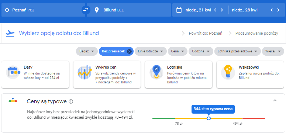
Task: Click the 494 zł label under price bar
Action: [x=238, y=124]
